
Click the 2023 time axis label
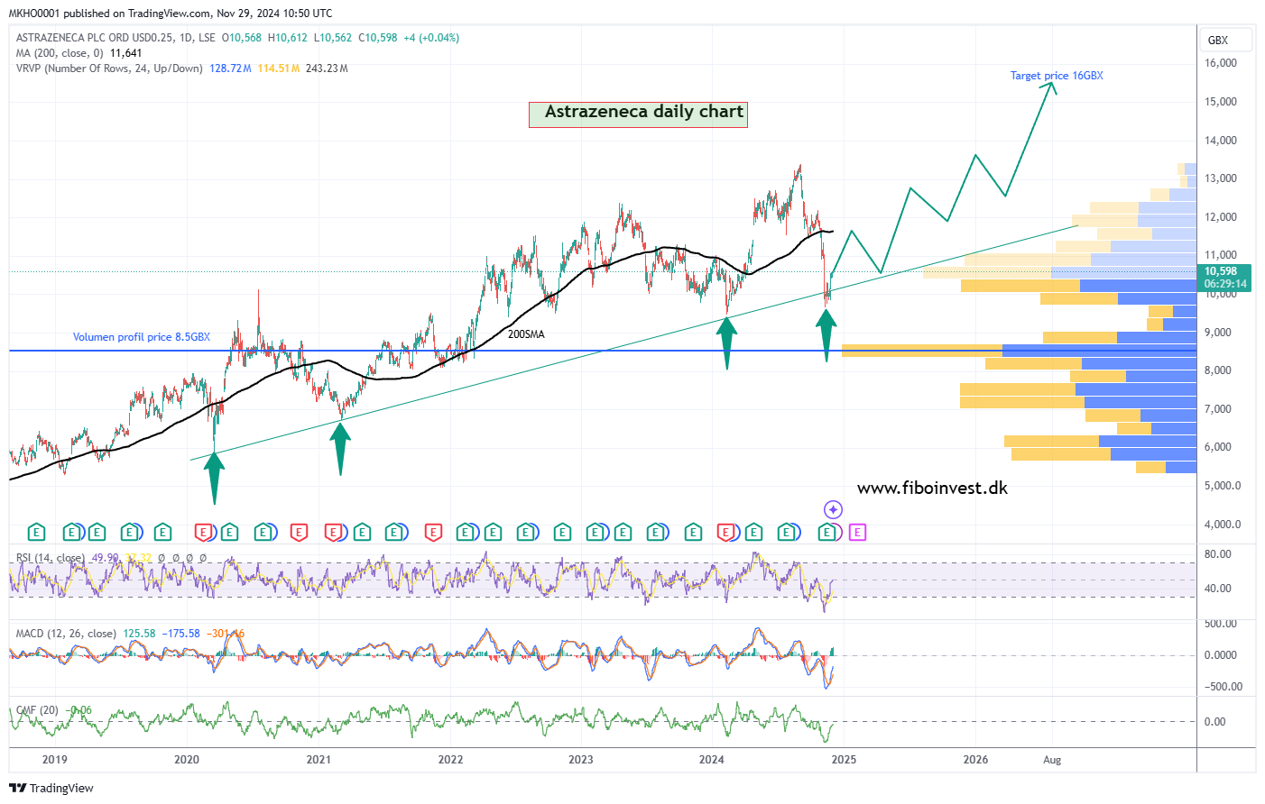(581, 760)
